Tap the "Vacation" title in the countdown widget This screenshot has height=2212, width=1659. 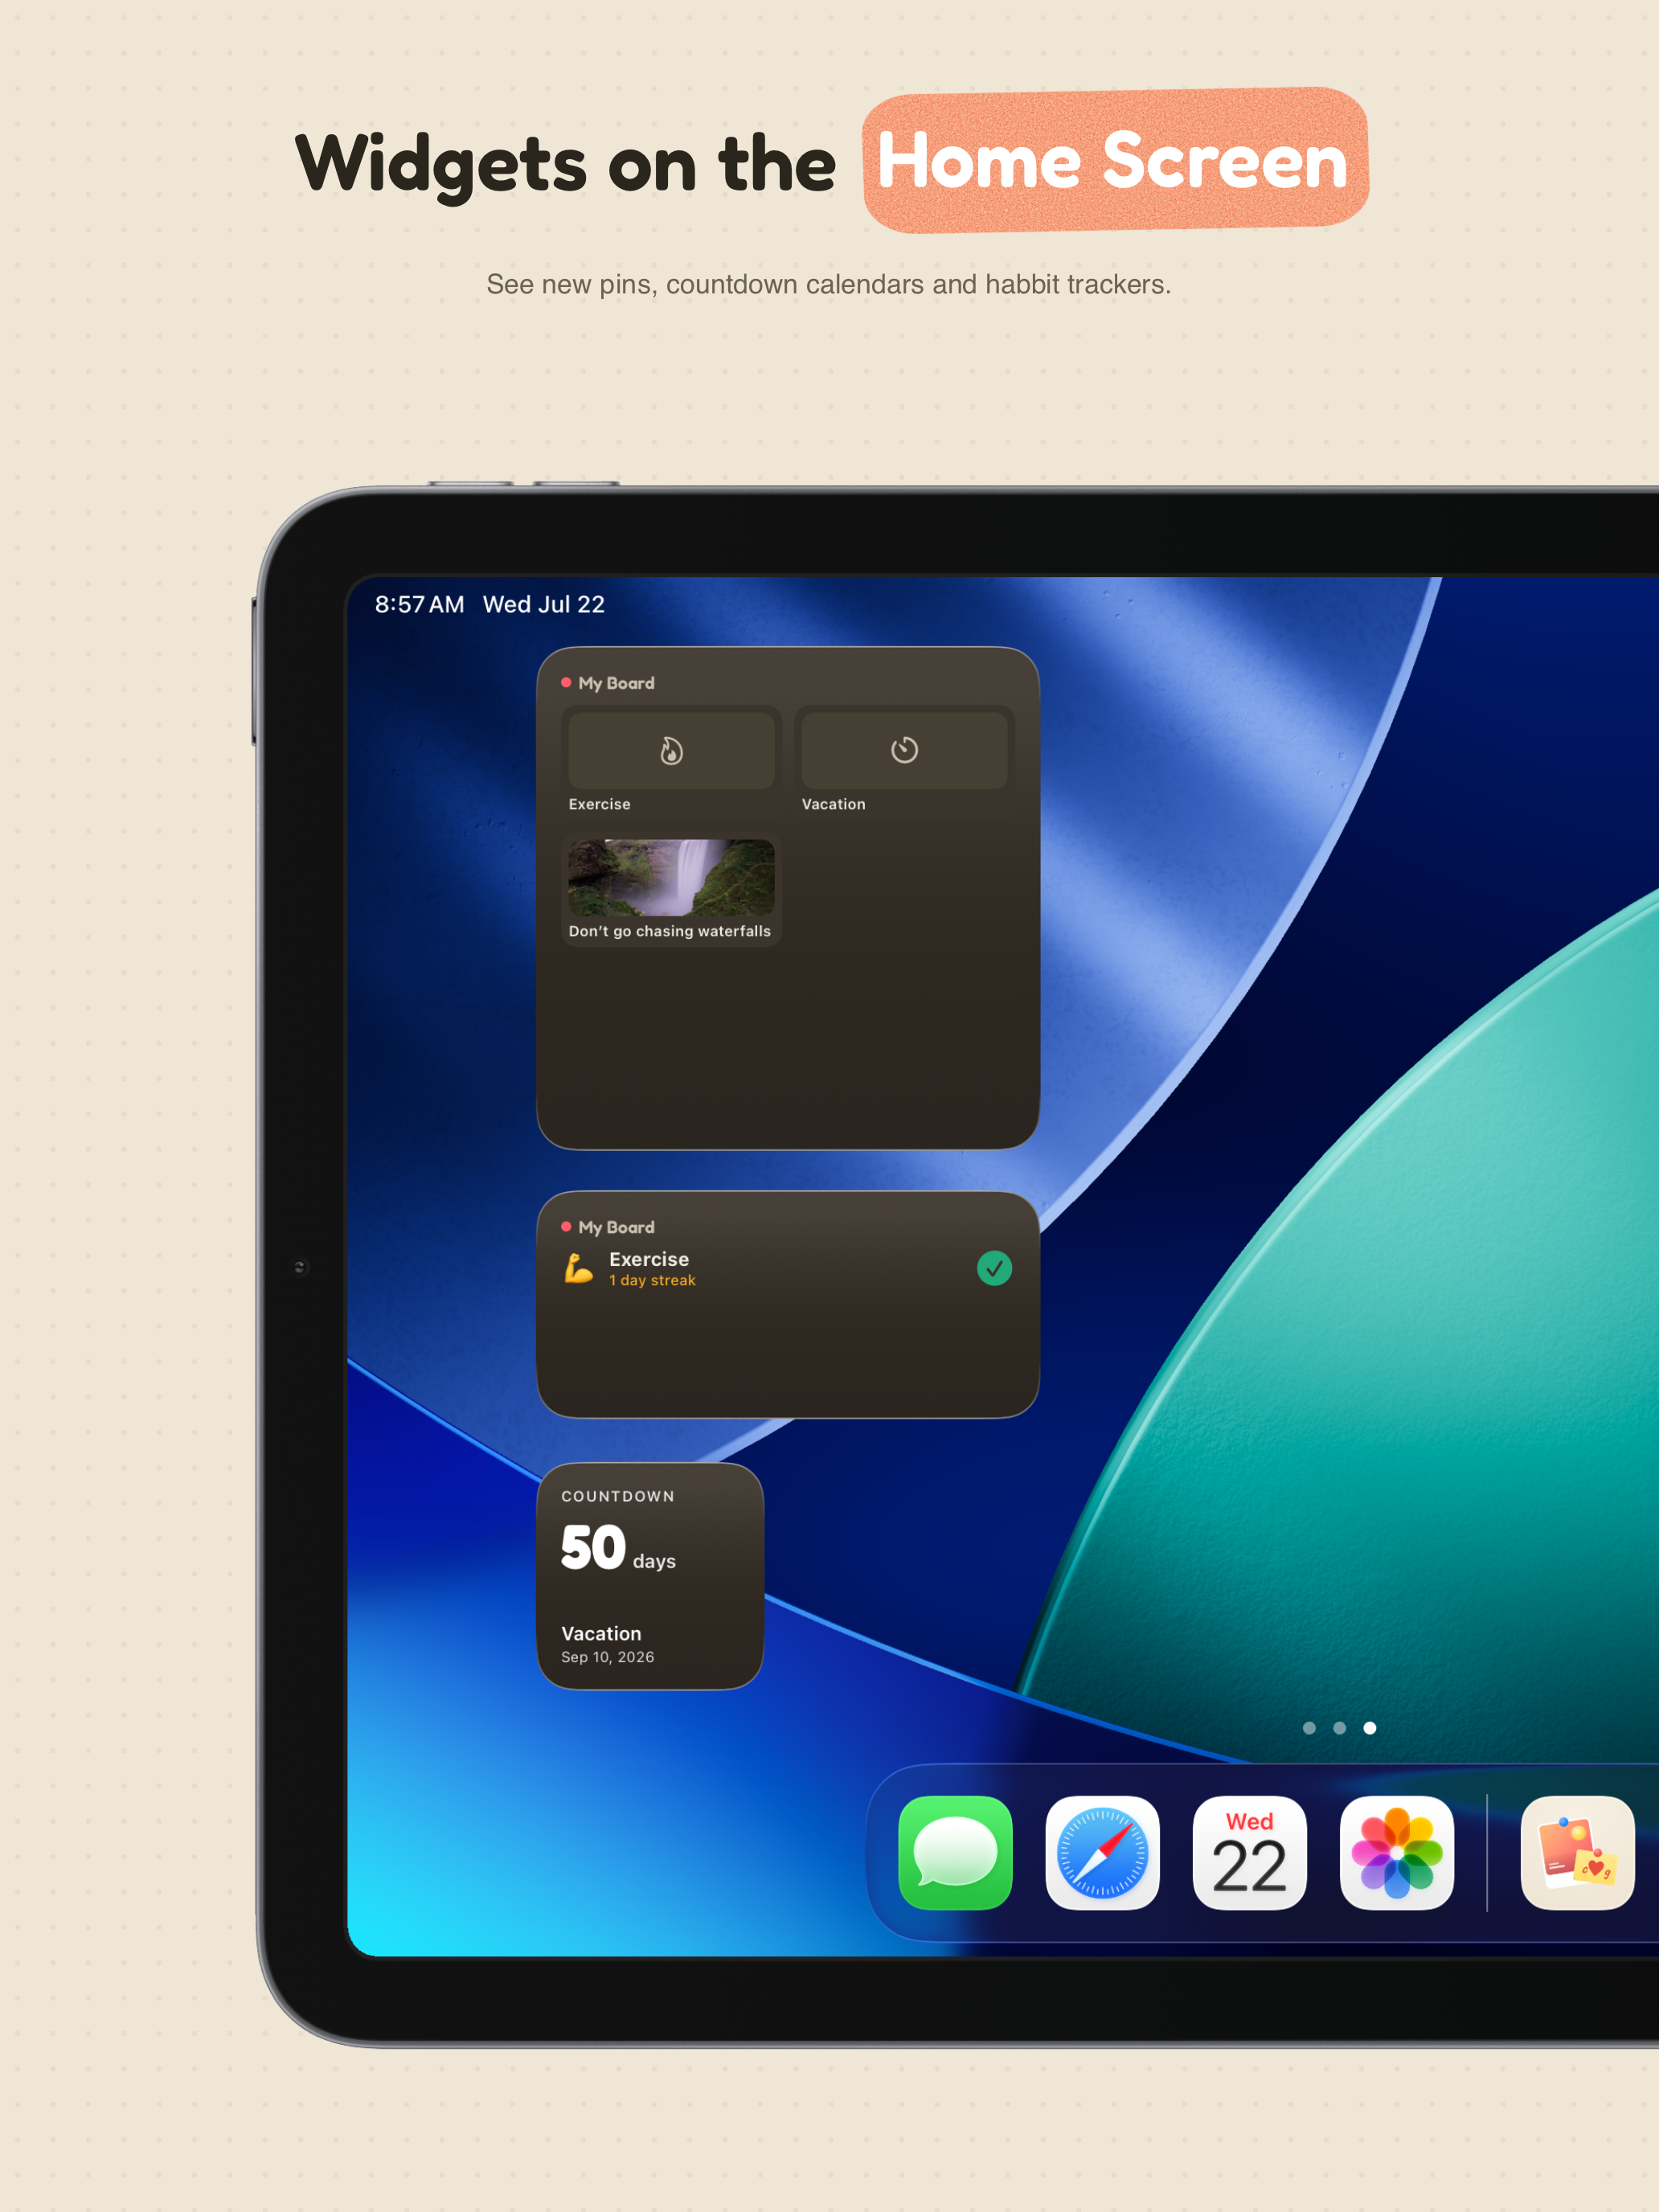(601, 1633)
